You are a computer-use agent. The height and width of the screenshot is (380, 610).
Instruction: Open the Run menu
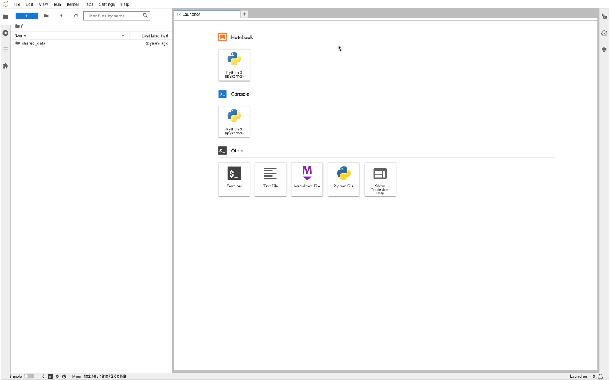57,4
